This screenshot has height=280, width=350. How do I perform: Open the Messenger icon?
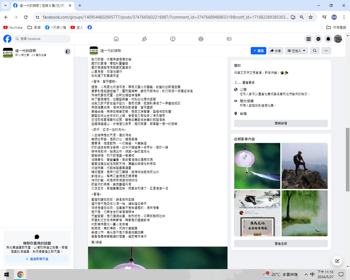click(318, 39)
